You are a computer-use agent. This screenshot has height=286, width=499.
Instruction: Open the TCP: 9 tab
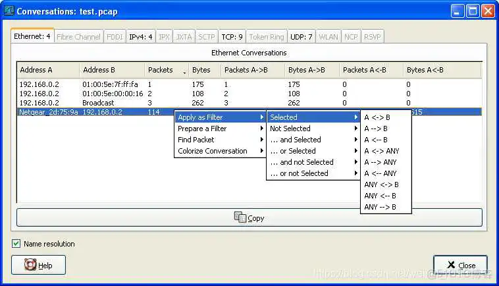[232, 37]
